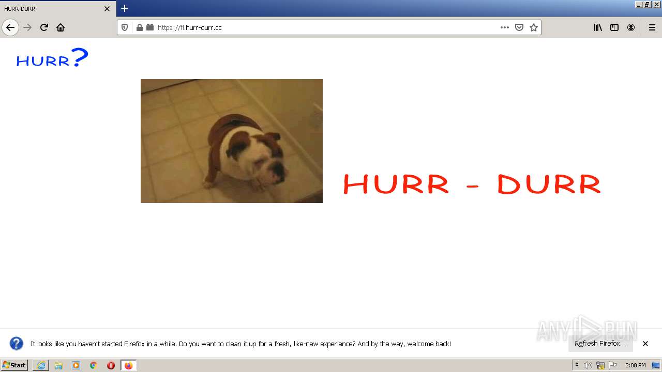This screenshot has height=372, width=662.
Task: Show tracking protection shield info
Action: point(125,27)
